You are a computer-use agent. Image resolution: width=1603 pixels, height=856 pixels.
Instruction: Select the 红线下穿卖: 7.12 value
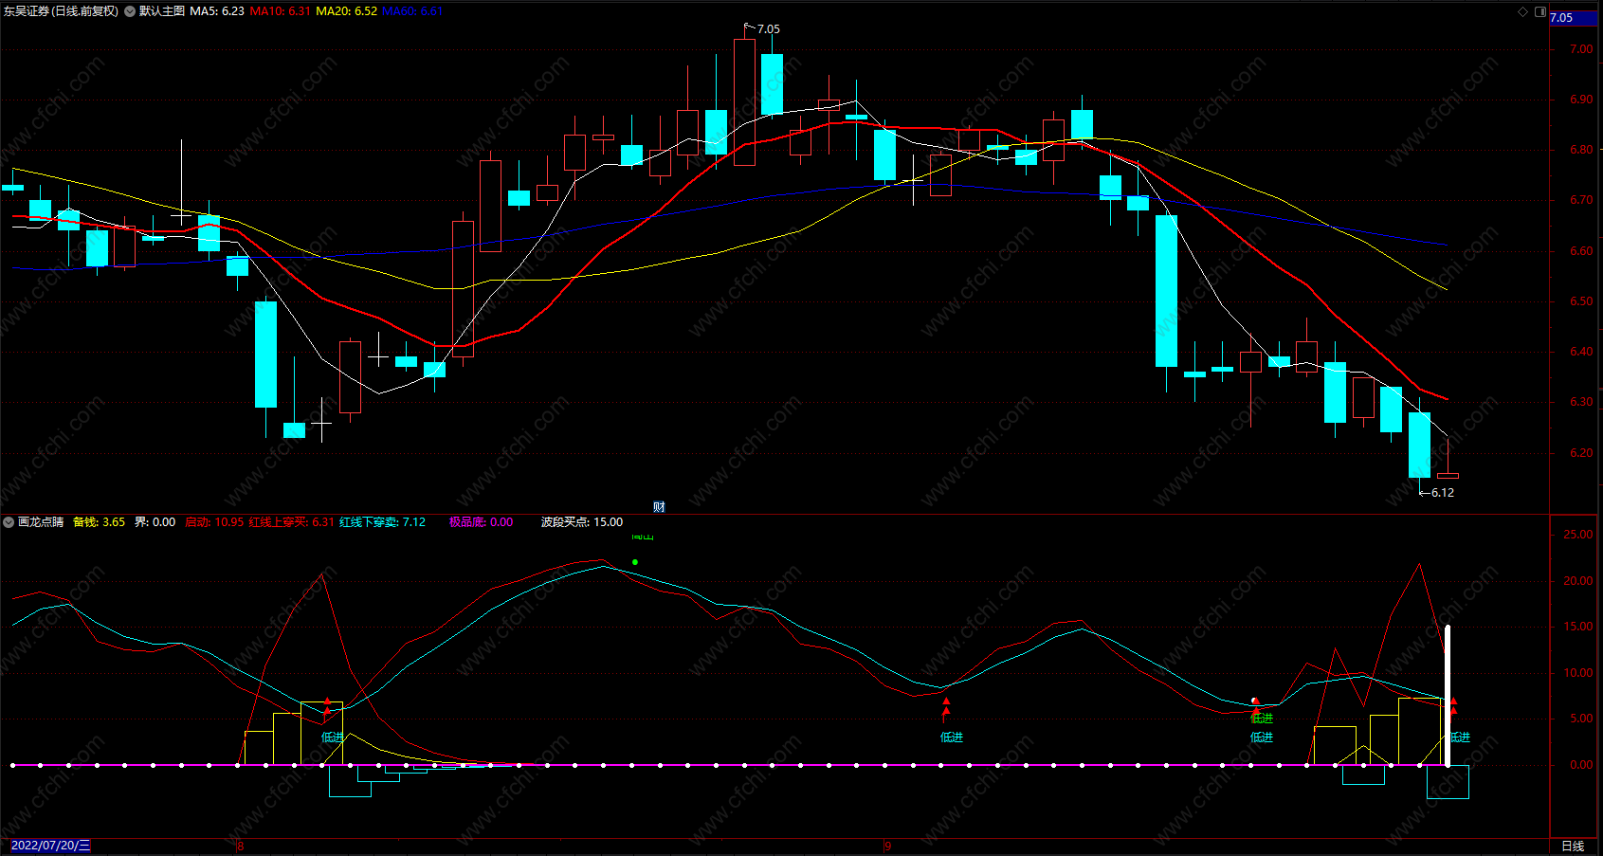click(x=383, y=522)
